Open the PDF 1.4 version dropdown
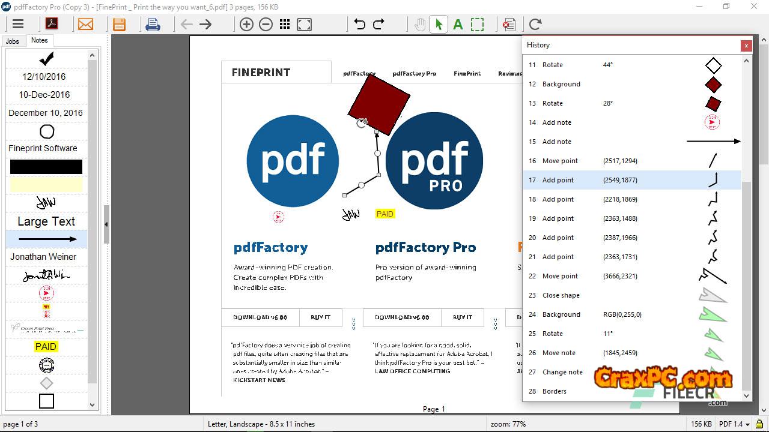The height and width of the screenshot is (432, 769). click(x=734, y=424)
